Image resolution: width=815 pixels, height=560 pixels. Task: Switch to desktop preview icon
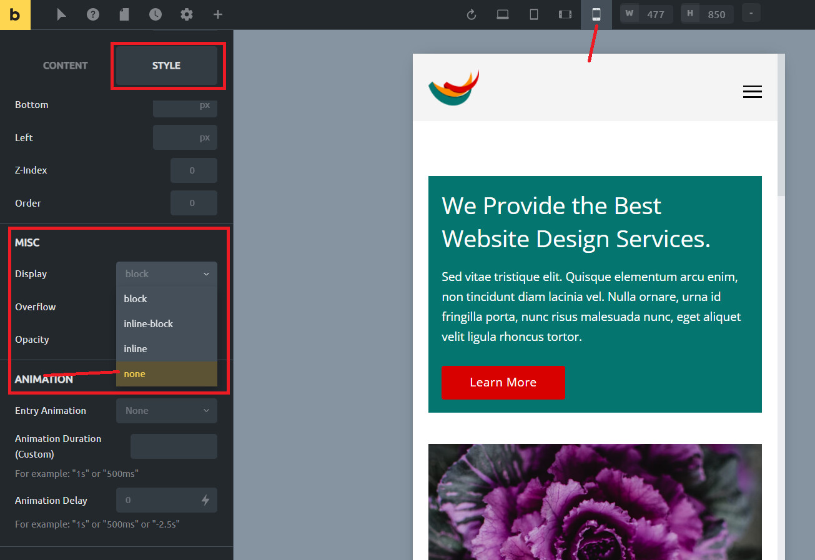pos(503,14)
